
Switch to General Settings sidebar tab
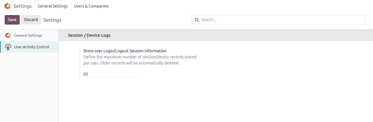(x=28, y=35)
